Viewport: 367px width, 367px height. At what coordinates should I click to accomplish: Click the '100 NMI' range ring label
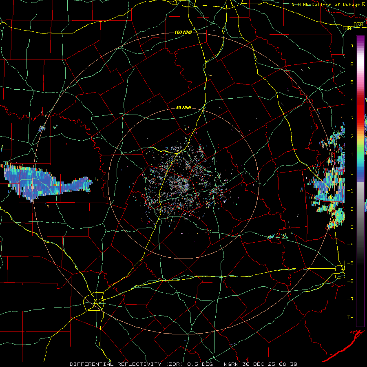[x=183, y=32]
